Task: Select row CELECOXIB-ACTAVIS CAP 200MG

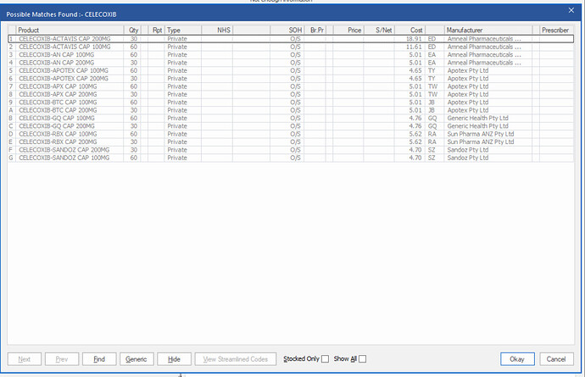Action: point(291,39)
